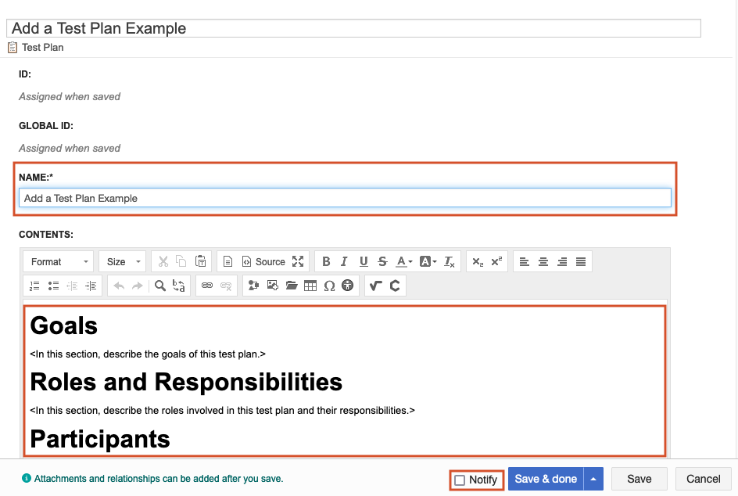
Task: Open the Format dropdown
Action: 59,261
